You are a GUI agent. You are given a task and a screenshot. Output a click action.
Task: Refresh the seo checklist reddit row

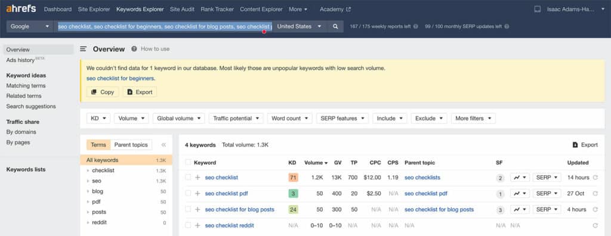pyautogui.click(x=595, y=225)
